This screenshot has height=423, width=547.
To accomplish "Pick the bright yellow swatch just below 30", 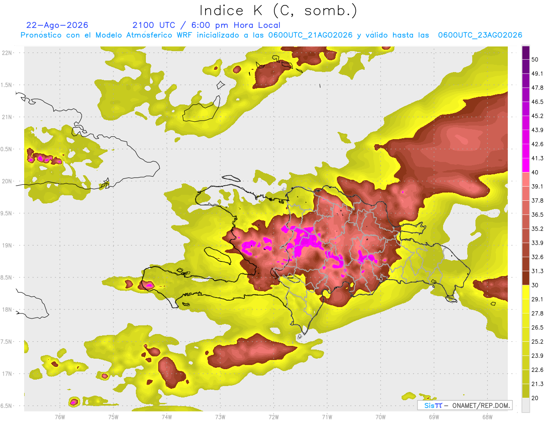I will click(526, 292).
